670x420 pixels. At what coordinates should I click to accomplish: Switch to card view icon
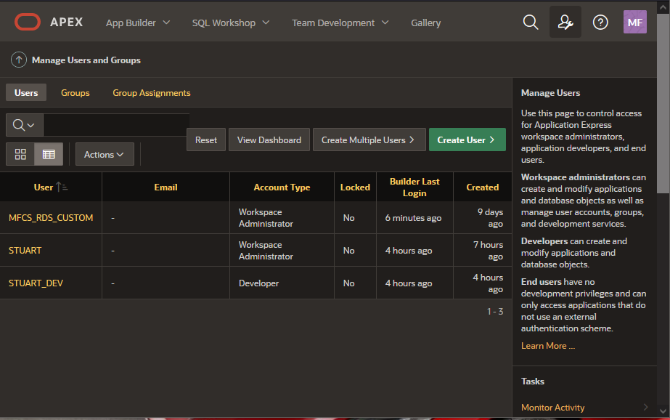(20, 154)
